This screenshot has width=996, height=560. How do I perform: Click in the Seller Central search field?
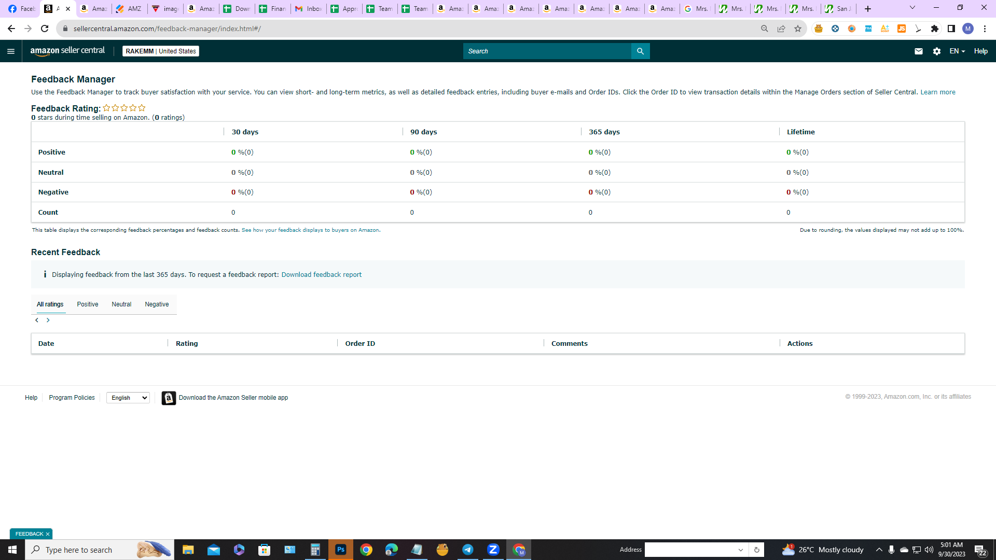click(547, 51)
